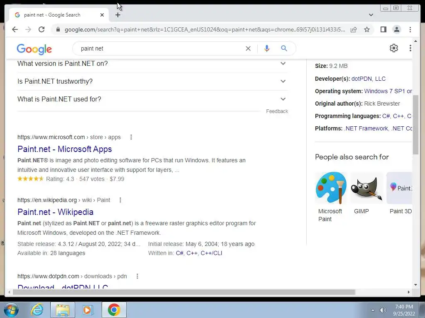Screen dimensions: 425x318
Task: Clear the search box with X icon
Action: [x=248, y=49]
